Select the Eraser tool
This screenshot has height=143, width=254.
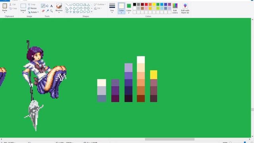coord(43,11)
